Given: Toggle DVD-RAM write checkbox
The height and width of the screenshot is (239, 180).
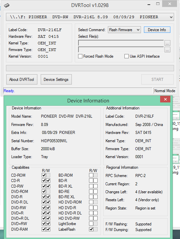Looking at the screenshot, I should click(48, 229).
